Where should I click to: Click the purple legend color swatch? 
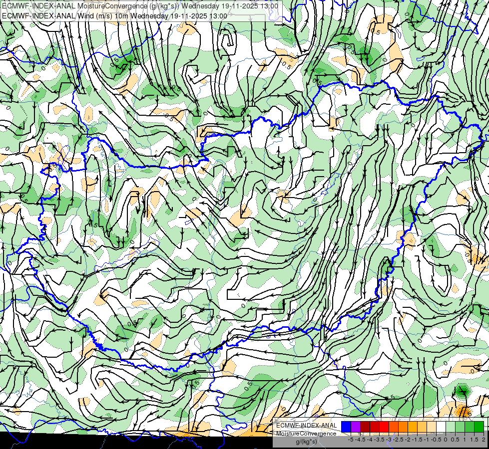tap(356, 427)
